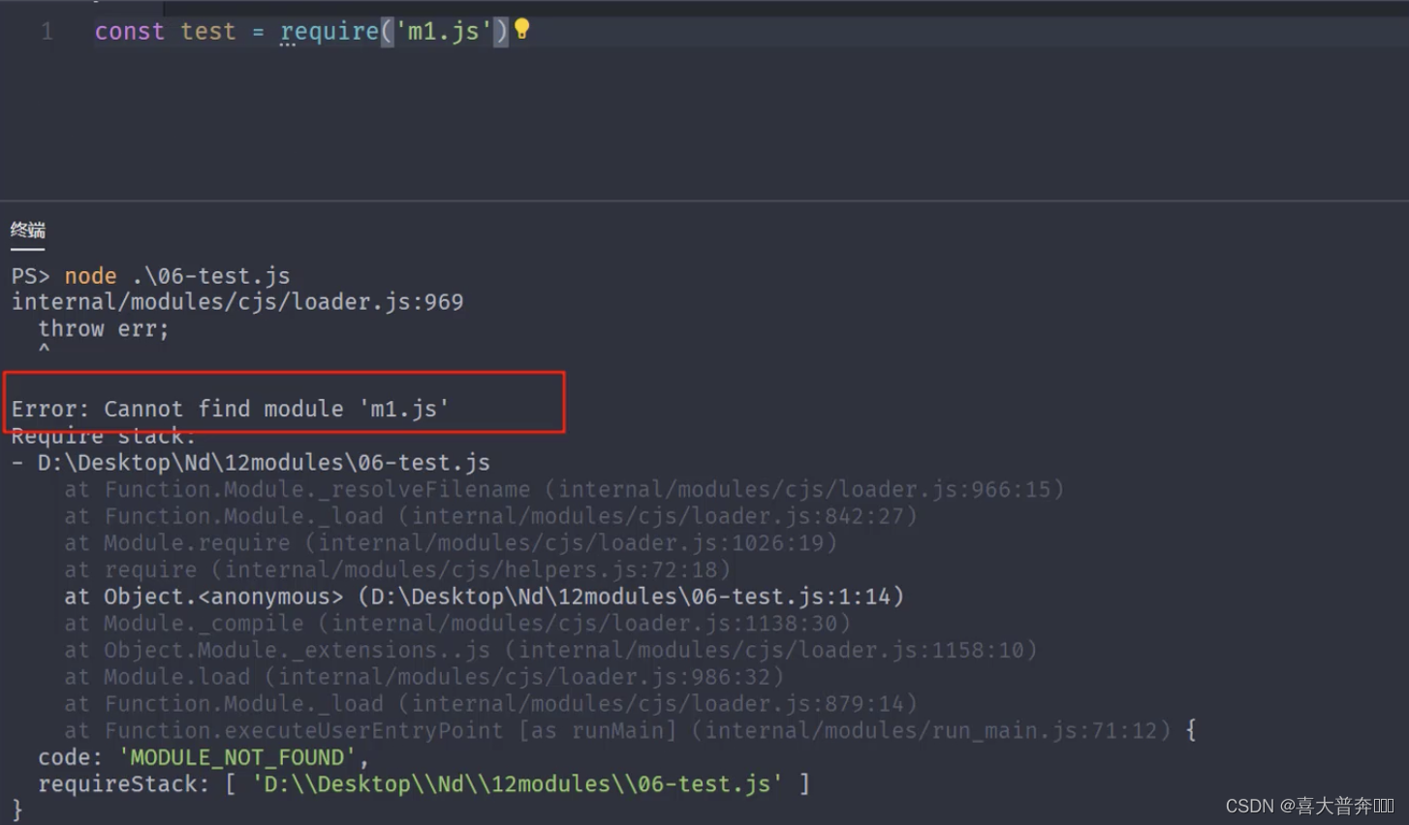Open the 终端 terminal tab
Image resolution: width=1409 pixels, height=825 pixels.
[x=27, y=230]
